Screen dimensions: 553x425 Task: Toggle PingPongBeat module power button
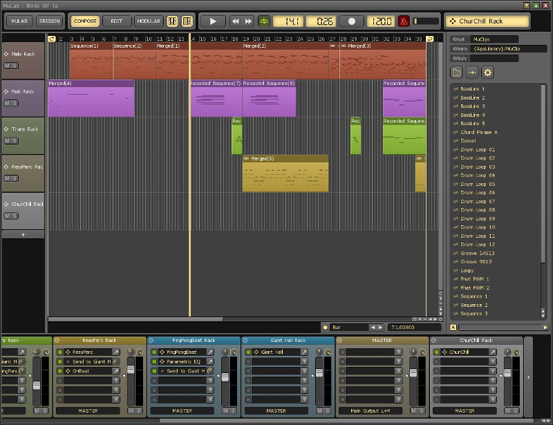point(154,352)
